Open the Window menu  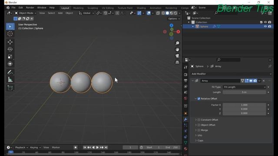click(42, 8)
